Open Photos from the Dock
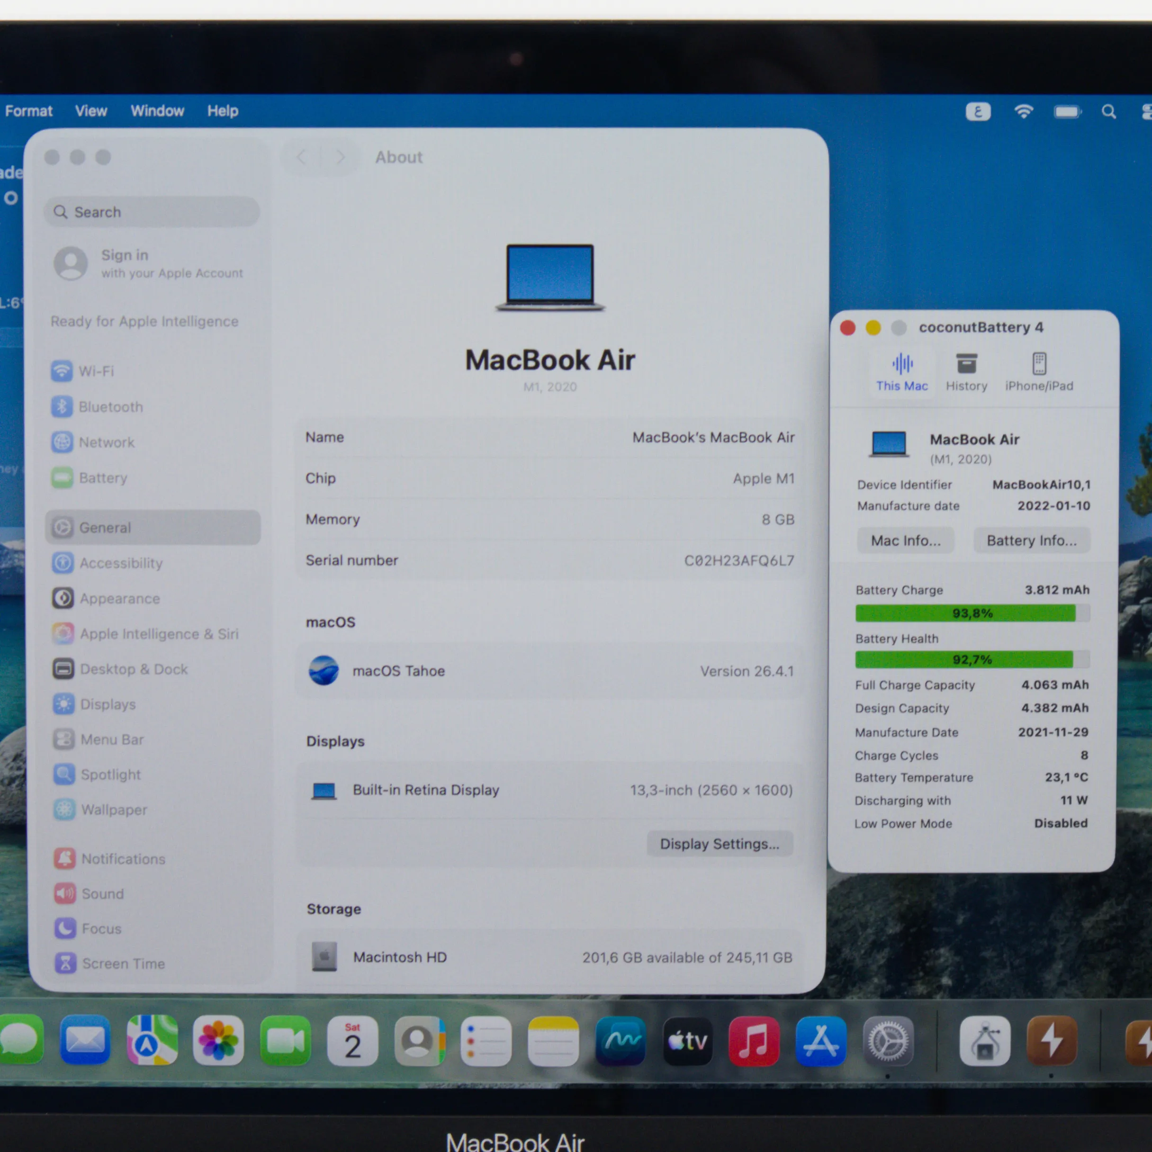 (x=218, y=1042)
